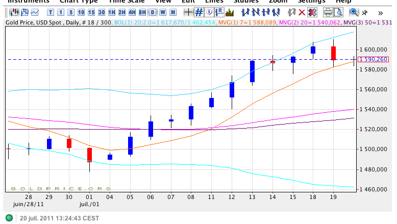Switch to the line chart icon
Viewport: 397px width, 224px height.
point(34,12)
